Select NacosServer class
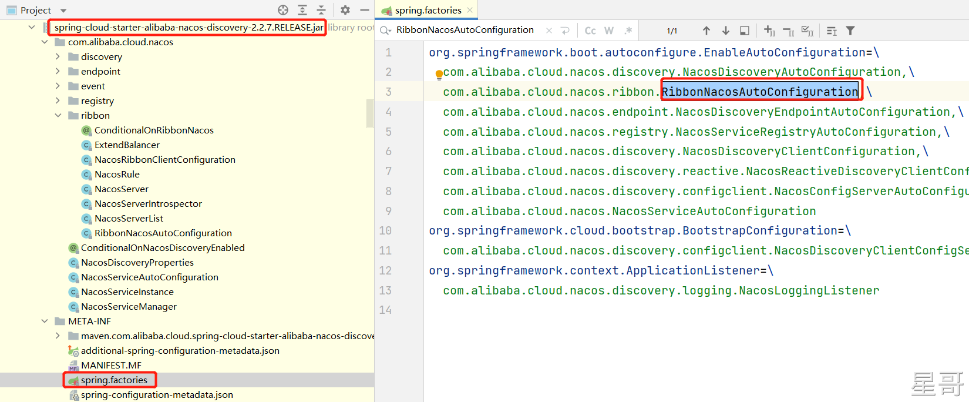 pyautogui.click(x=122, y=189)
